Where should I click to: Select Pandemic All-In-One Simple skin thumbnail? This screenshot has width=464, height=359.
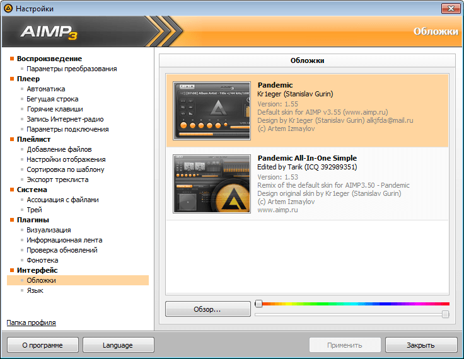pyautogui.click(x=212, y=184)
